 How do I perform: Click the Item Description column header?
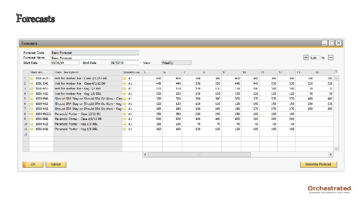point(88,72)
